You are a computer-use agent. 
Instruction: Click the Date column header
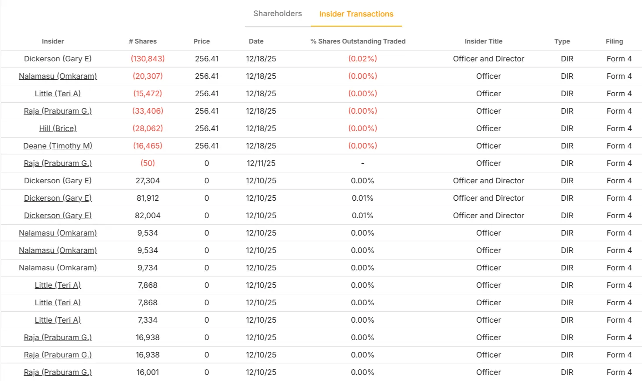pos(256,41)
